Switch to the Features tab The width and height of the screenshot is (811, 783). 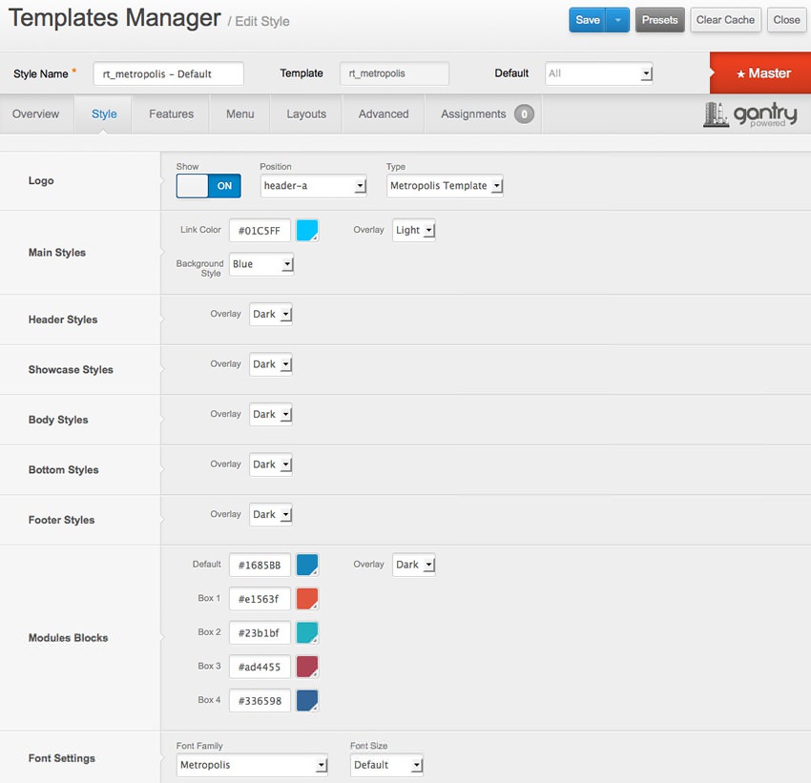click(x=171, y=114)
